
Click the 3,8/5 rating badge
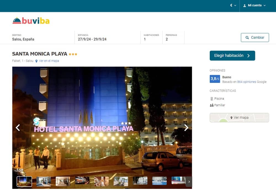(x=215, y=79)
